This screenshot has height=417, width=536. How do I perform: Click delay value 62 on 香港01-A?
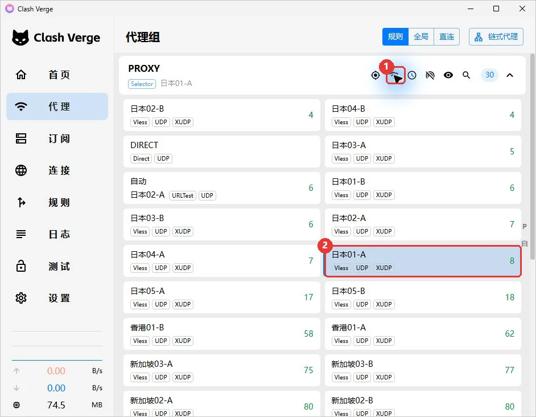click(509, 334)
